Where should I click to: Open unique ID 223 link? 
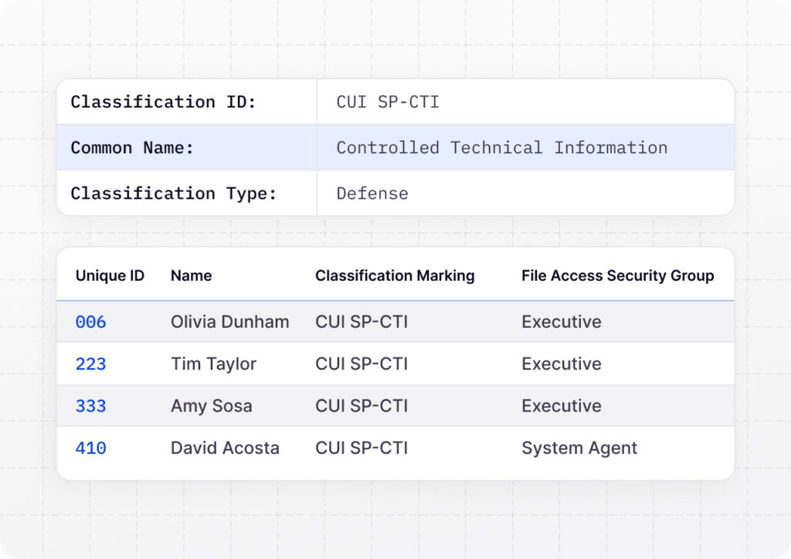click(90, 364)
